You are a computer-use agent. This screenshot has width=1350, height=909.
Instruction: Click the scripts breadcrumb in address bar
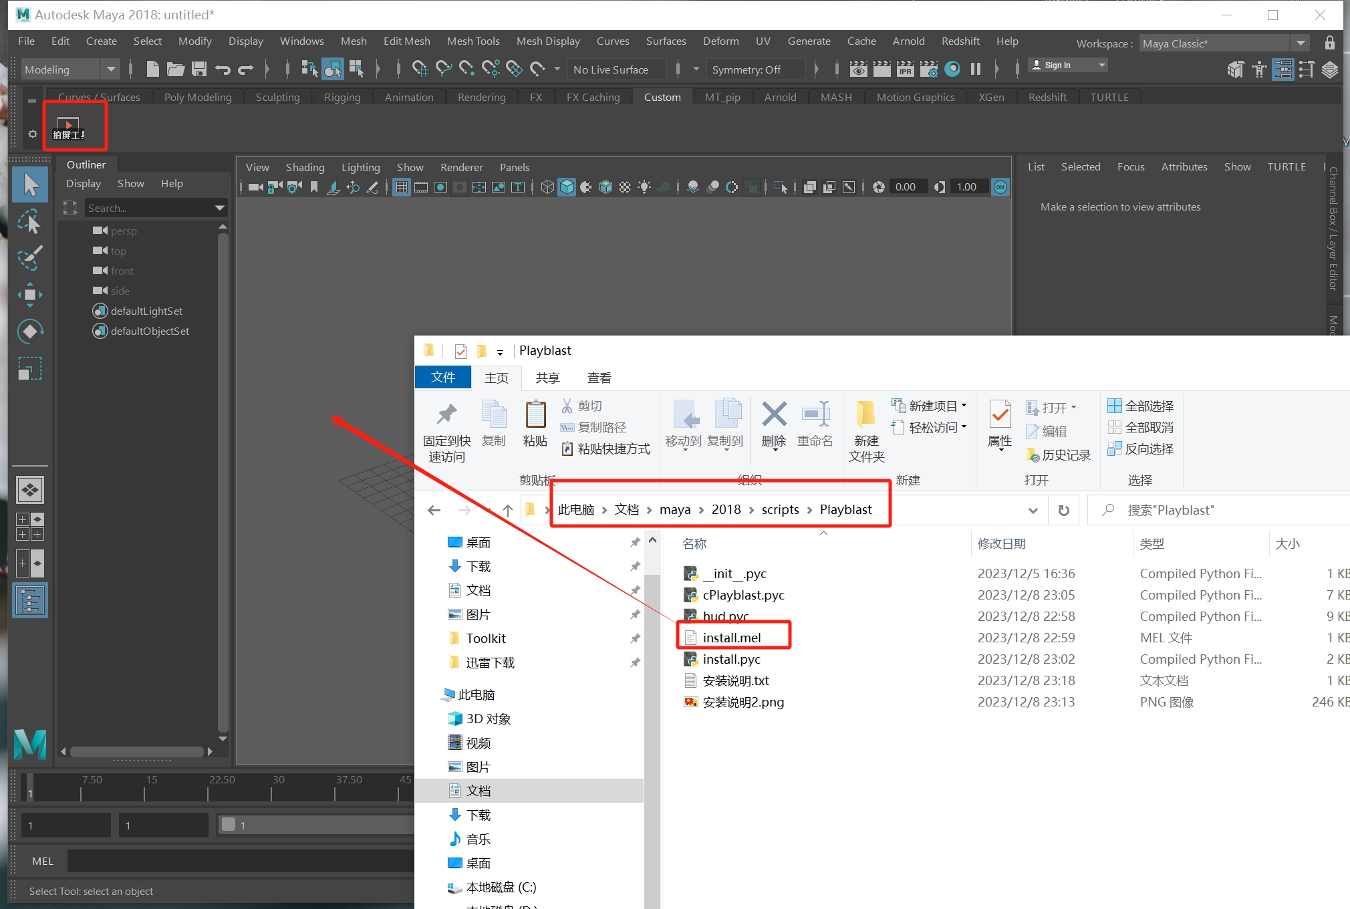click(x=780, y=509)
